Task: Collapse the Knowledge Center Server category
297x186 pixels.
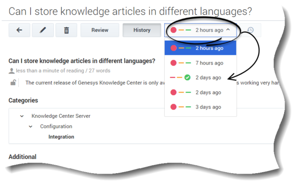Action: click(x=22, y=116)
